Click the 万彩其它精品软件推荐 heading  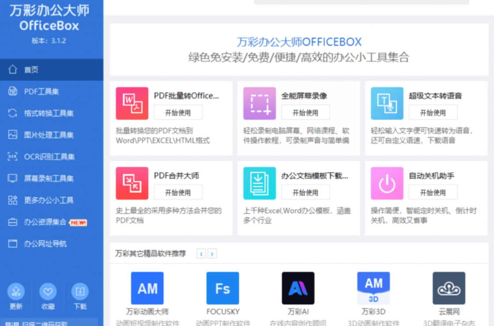point(150,254)
